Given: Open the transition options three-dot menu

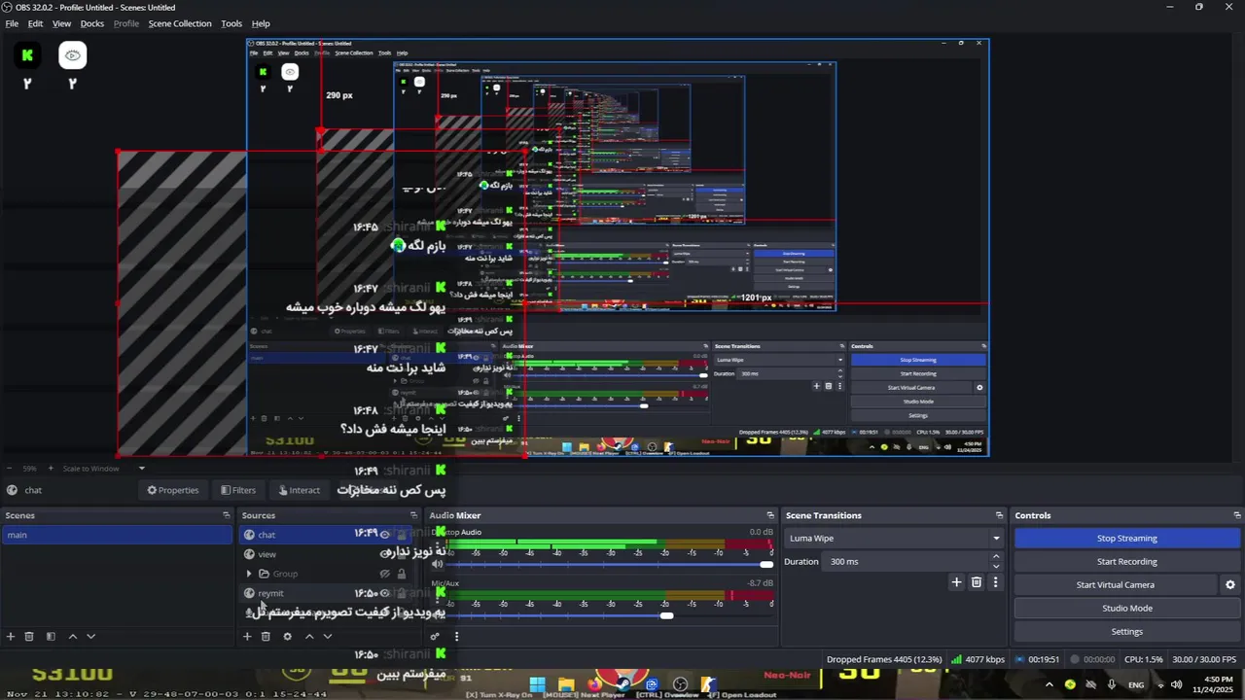Looking at the screenshot, I should [x=995, y=582].
